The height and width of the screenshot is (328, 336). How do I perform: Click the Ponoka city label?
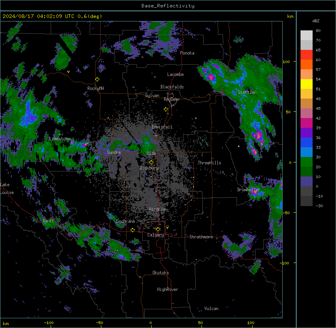coord(187,53)
